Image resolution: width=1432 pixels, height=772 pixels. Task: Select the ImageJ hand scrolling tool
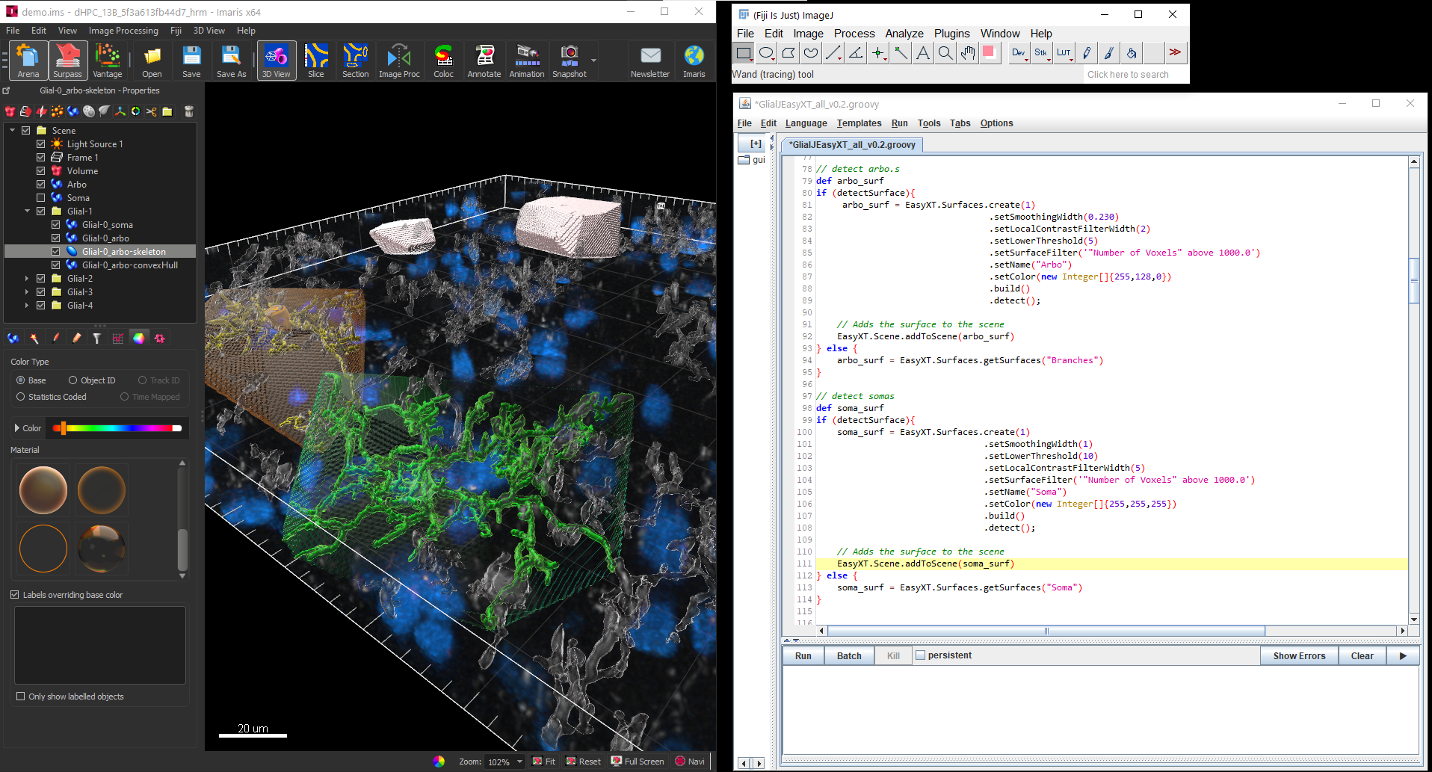pyautogui.click(x=968, y=53)
